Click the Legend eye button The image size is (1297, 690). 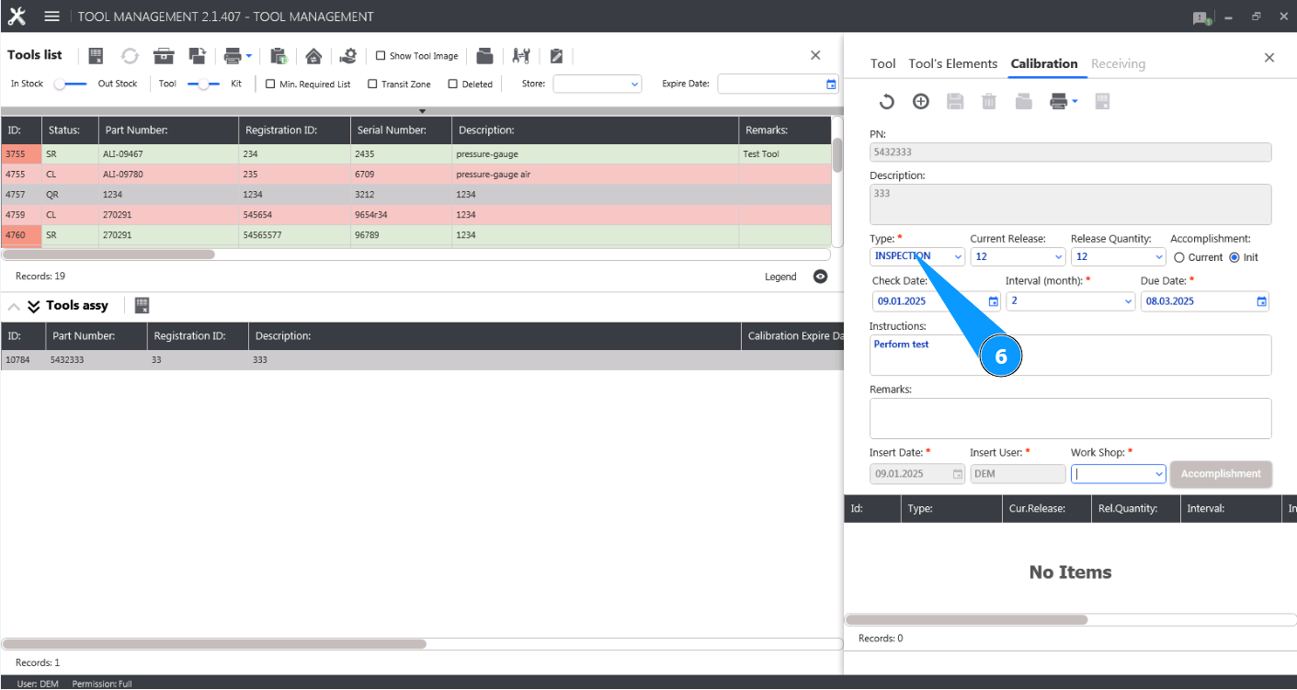[x=820, y=277]
